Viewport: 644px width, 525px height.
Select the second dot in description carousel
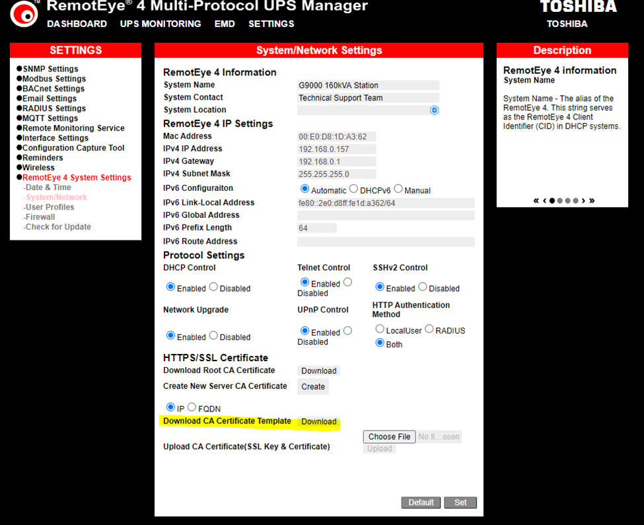point(560,201)
